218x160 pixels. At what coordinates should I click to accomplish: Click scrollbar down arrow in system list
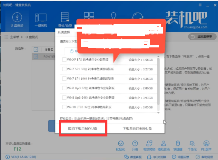[158, 113]
